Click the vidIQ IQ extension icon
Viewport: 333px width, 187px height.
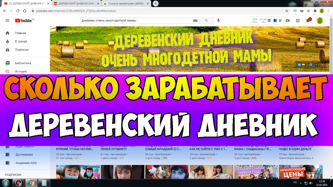(295, 11)
